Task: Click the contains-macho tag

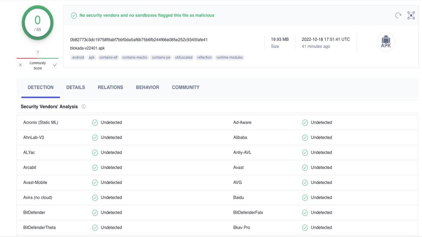Action: [135, 57]
